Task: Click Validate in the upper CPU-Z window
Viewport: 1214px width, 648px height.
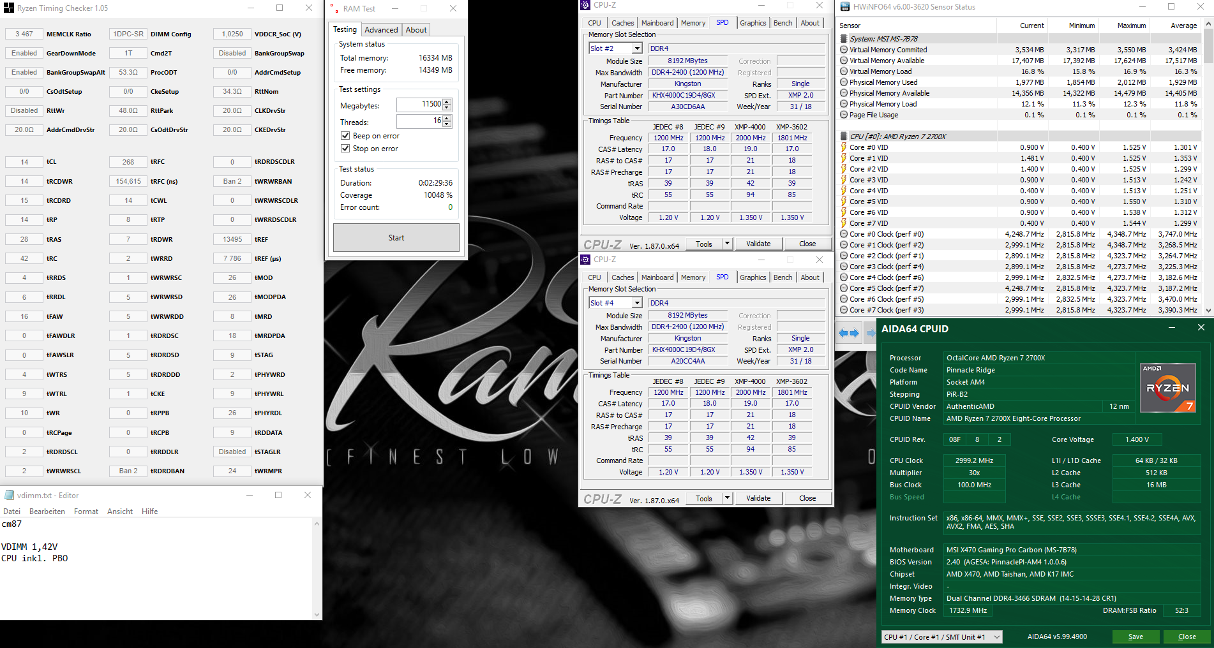Action: tap(758, 244)
